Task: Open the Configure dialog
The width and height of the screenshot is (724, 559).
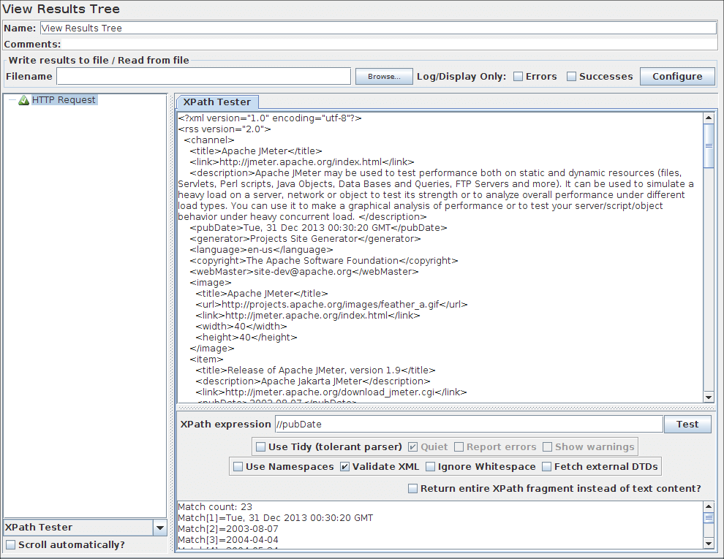Action: pyautogui.click(x=676, y=77)
